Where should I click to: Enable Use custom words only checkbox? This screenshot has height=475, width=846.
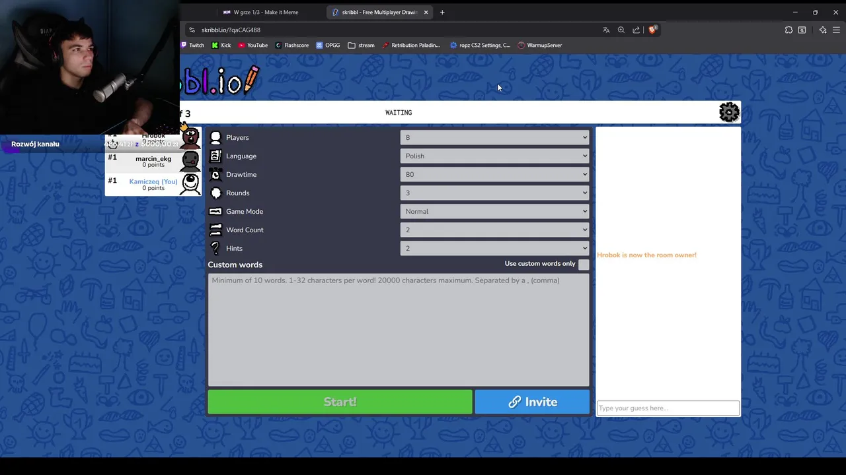click(584, 264)
